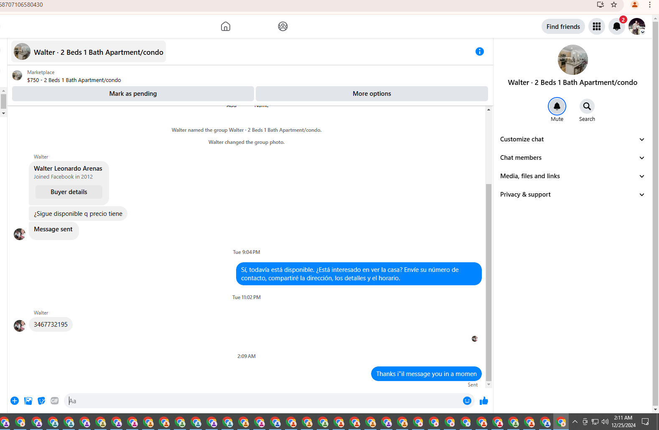
Task: Open the Chrome three-dot menu
Action: tap(650, 5)
